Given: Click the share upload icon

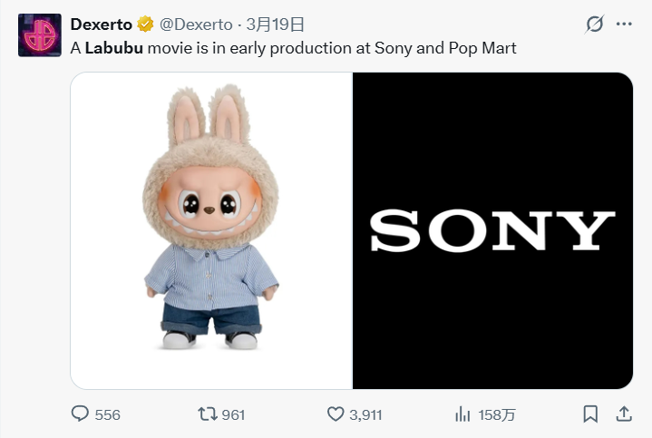Looking at the screenshot, I should 624,414.
